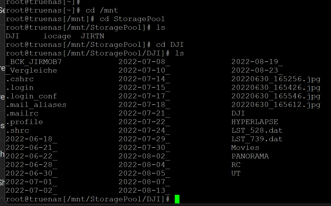Click the LST_528.dat file name
Screen dimensions: 331x206
257,131
